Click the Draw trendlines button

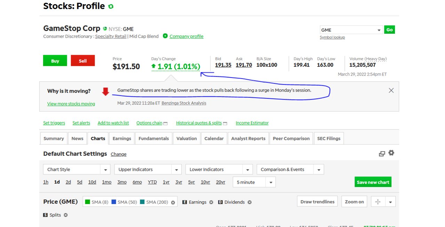point(317,202)
